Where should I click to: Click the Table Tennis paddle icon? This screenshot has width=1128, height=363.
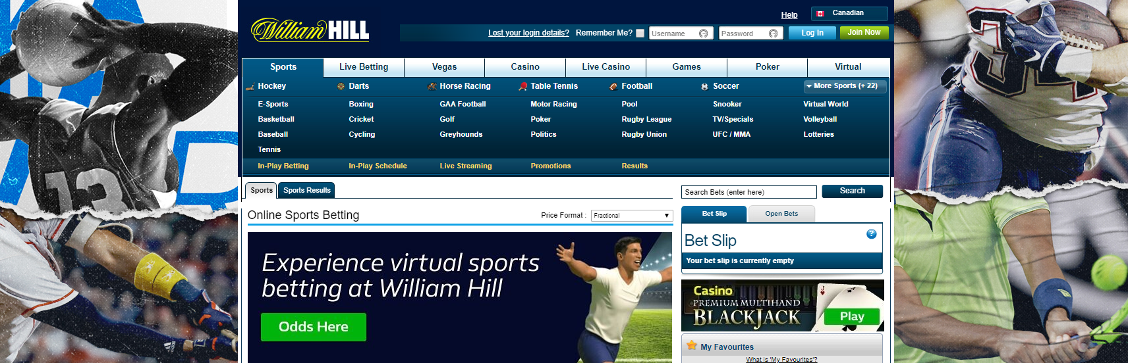(523, 86)
